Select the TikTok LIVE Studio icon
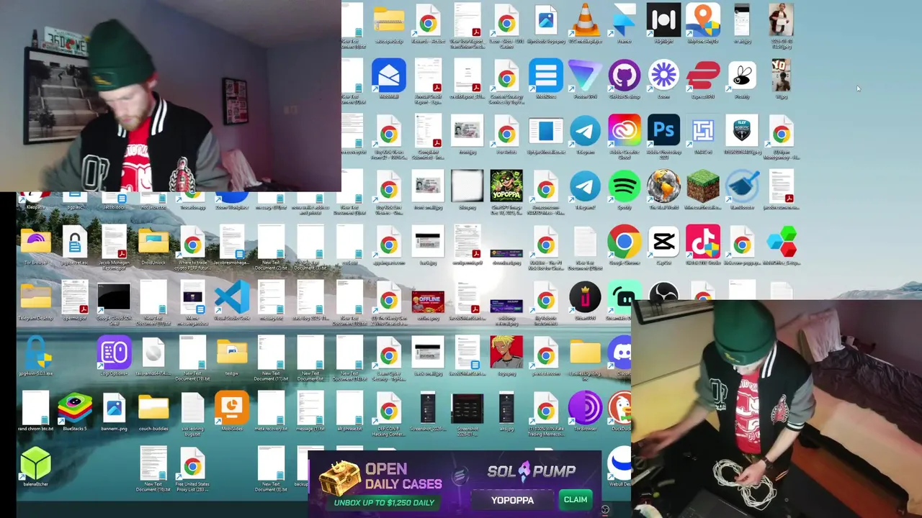Viewport: 922px width, 518px height. (x=703, y=242)
